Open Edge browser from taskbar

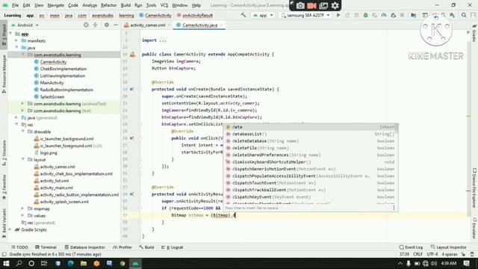pyautogui.click(x=70, y=263)
